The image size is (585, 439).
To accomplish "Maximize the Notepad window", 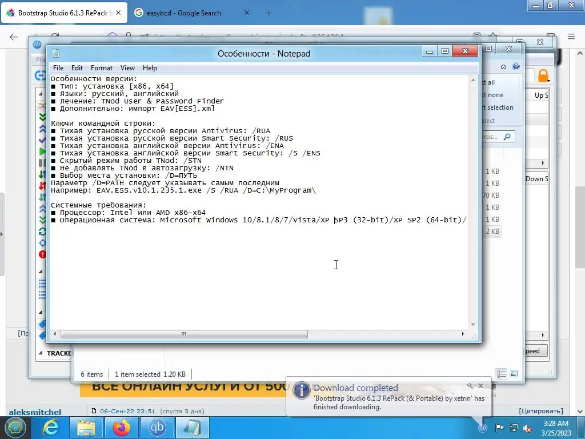I will (x=444, y=51).
